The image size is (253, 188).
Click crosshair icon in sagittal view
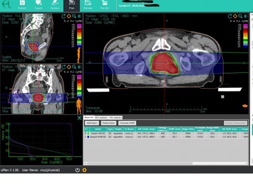click(x=68, y=16)
